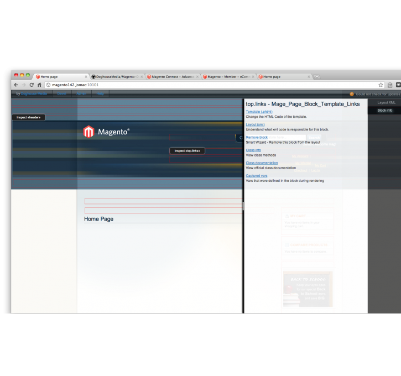
Task: Select the Block info panel tab
Action: (x=384, y=111)
